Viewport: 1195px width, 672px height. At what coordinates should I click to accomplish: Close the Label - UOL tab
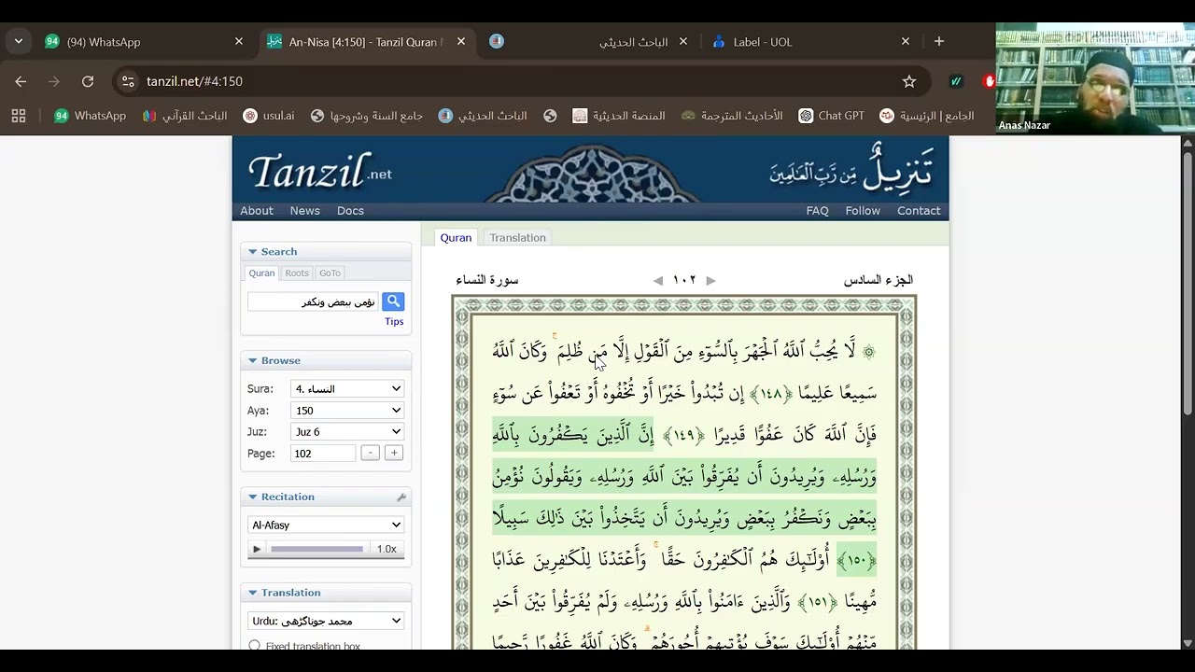[906, 42]
